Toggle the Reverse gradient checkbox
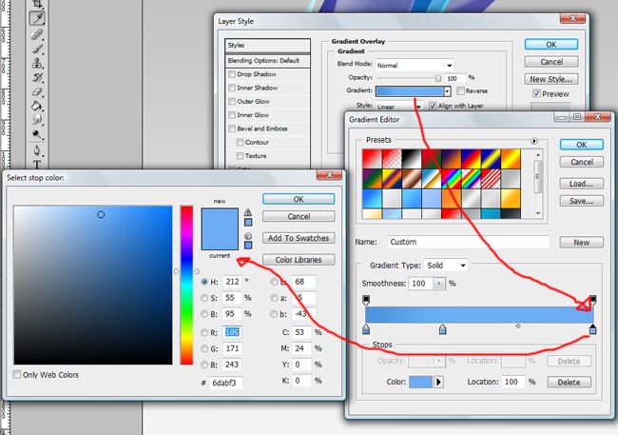This screenshot has width=618, height=435. pos(460,91)
